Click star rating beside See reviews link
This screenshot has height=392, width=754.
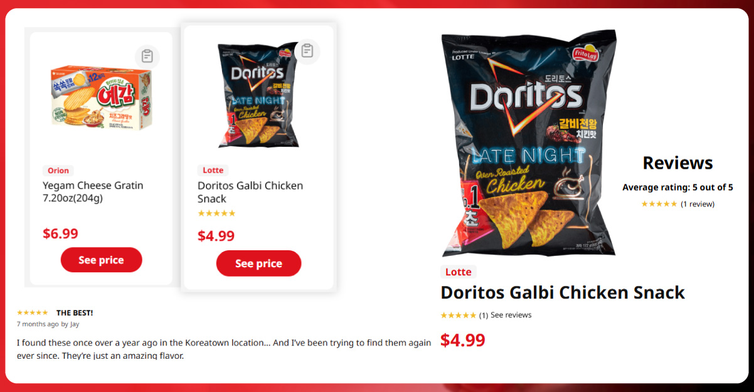point(459,315)
